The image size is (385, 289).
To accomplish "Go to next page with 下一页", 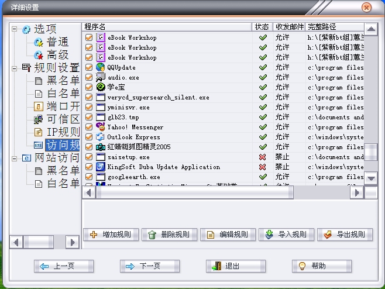I will [150, 266].
